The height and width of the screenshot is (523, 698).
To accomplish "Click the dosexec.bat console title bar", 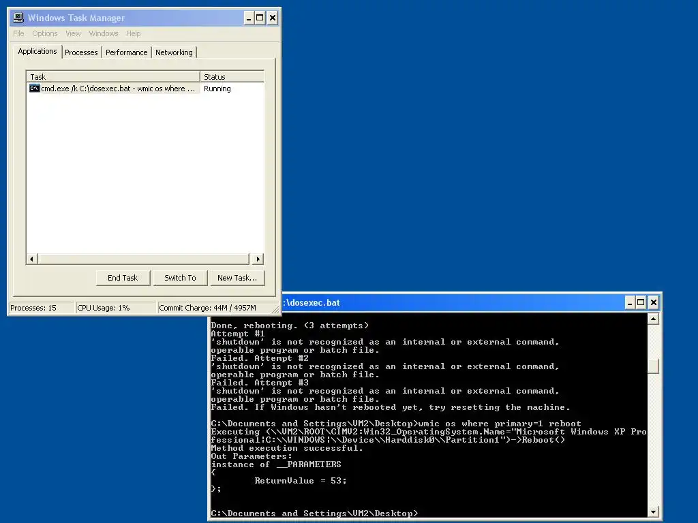I will [452, 303].
